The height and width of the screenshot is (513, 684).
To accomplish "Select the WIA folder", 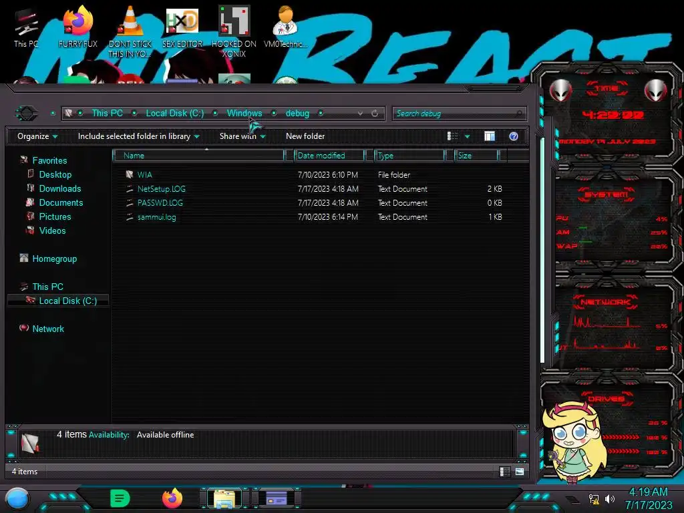I will pyautogui.click(x=145, y=175).
